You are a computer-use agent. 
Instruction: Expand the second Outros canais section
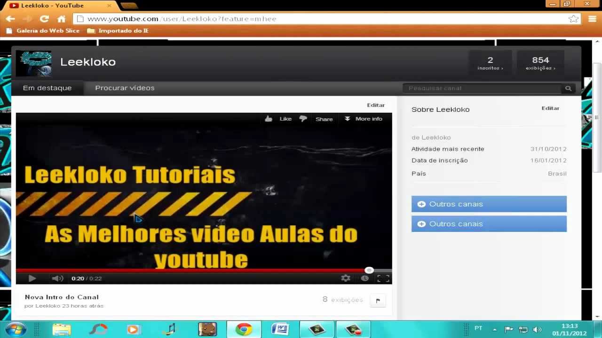tap(489, 224)
